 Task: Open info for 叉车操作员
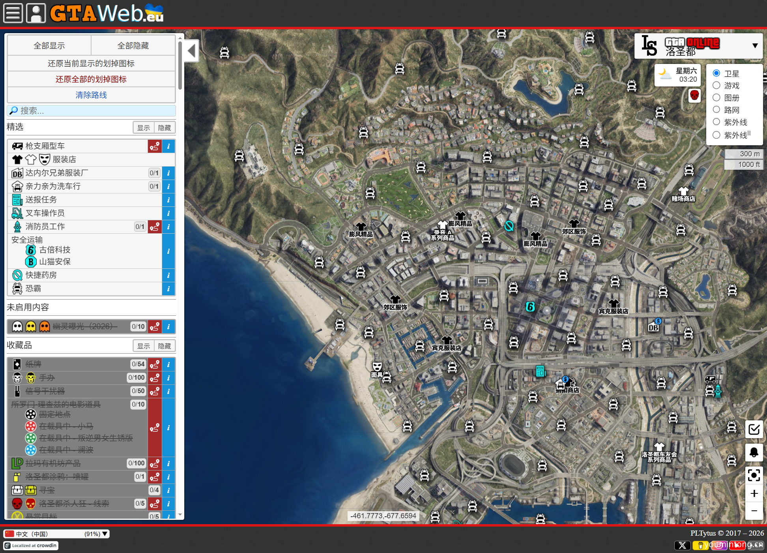(x=168, y=213)
